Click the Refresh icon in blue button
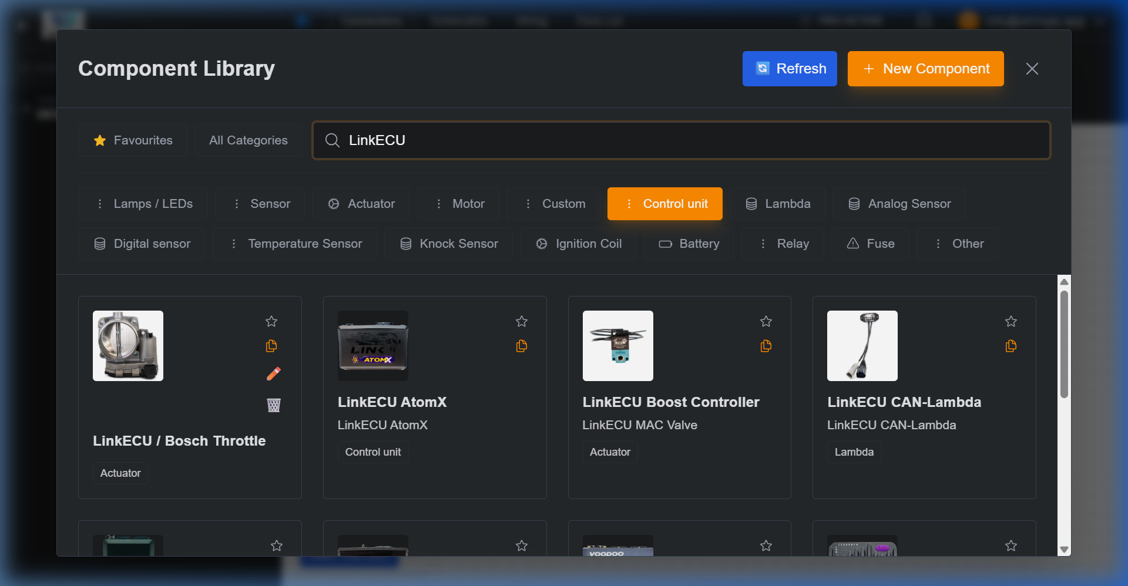The height and width of the screenshot is (586, 1128). pos(763,69)
